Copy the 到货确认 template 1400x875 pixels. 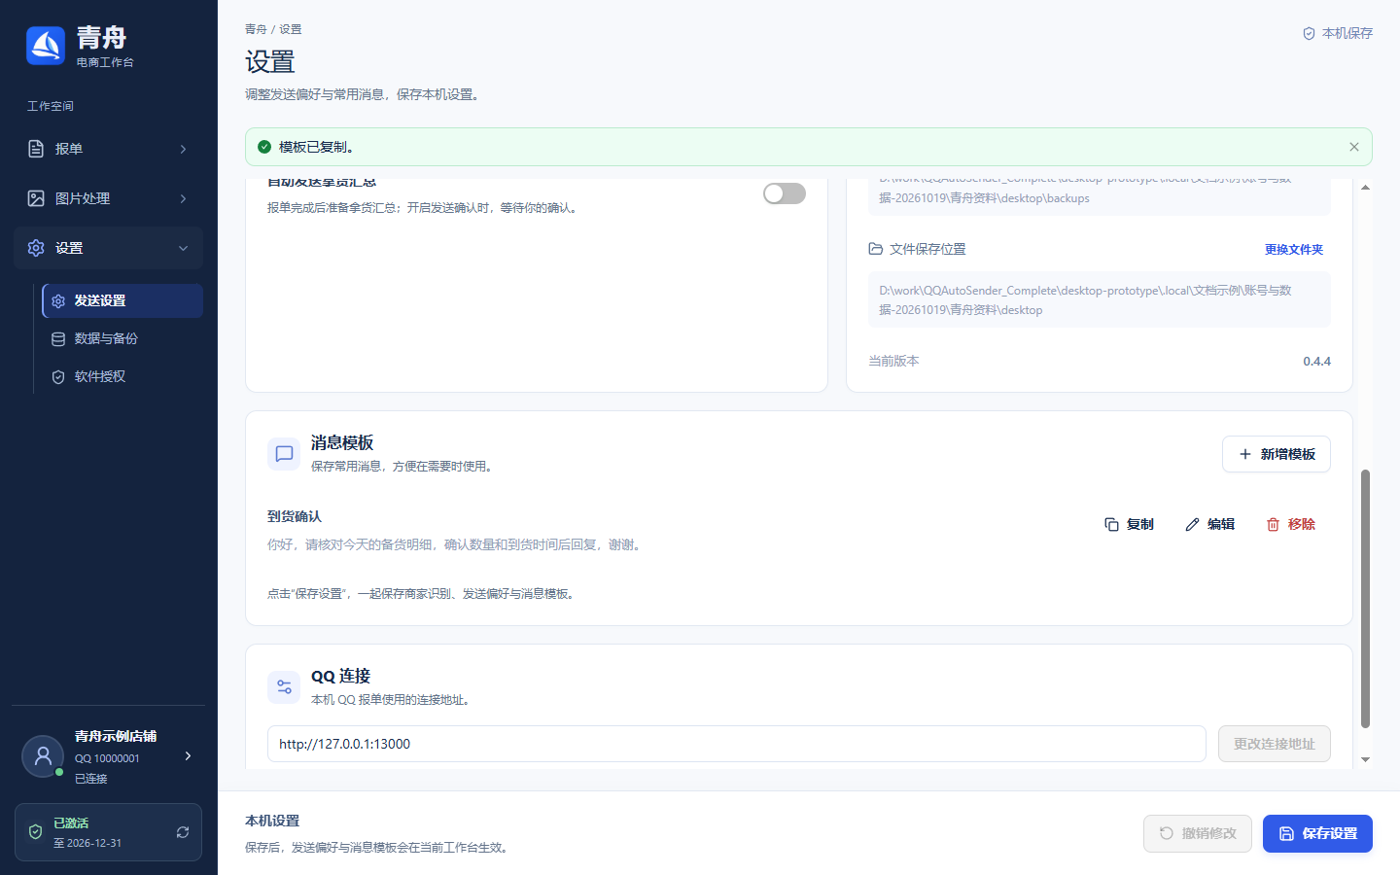pos(1129,524)
